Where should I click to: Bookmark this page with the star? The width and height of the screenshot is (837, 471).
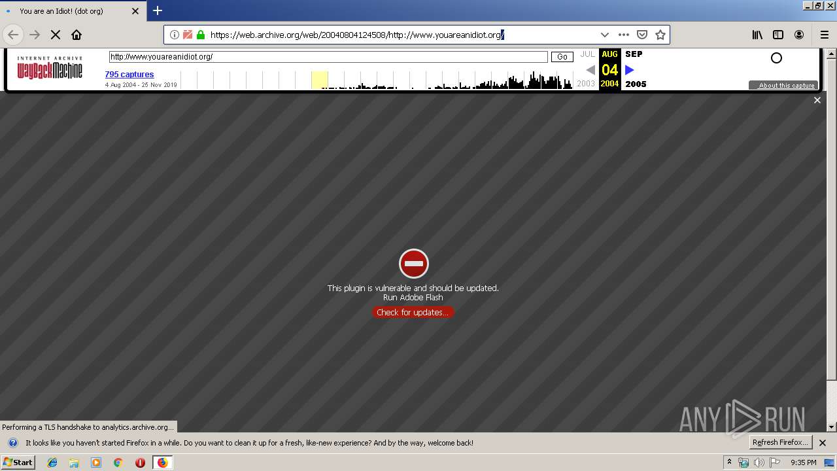pyautogui.click(x=660, y=35)
